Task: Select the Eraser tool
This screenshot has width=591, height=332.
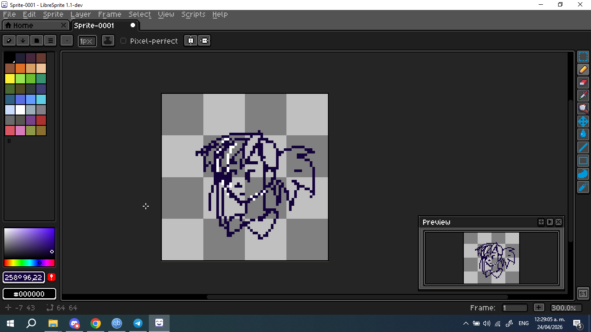Action: (583, 83)
